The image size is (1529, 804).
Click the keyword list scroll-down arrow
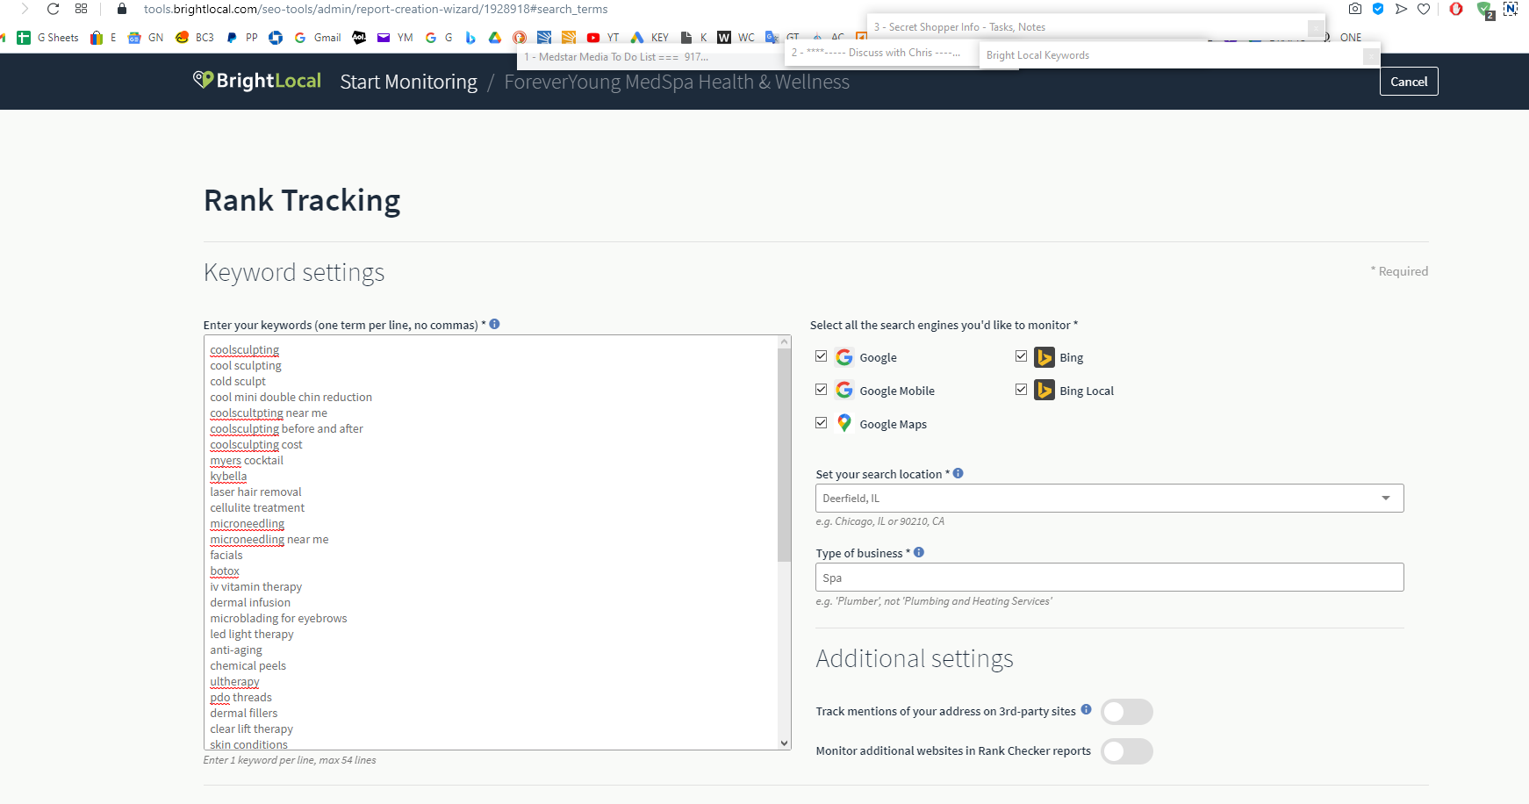click(785, 743)
